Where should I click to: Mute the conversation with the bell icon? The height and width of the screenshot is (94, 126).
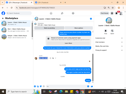tap(106, 31)
